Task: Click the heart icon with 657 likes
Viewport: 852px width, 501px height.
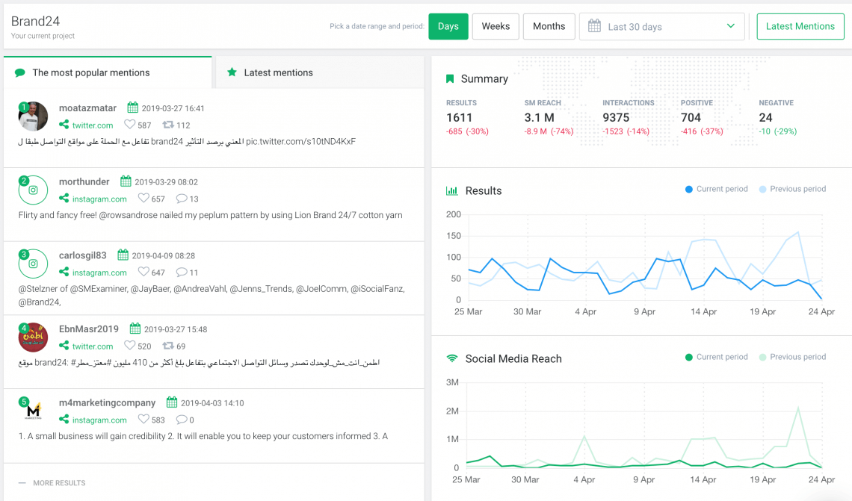Action: click(x=143, y=198)
